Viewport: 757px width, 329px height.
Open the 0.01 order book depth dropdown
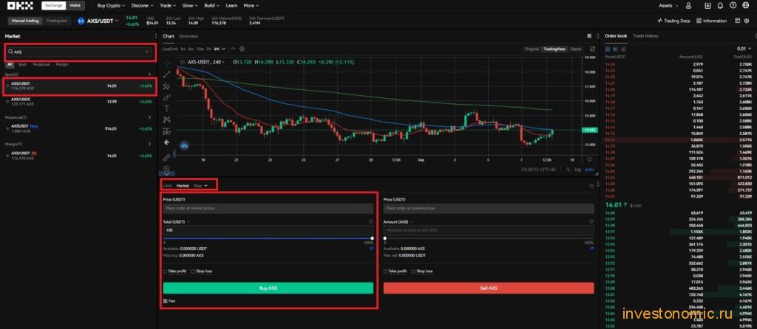pyautogui.click(x=744, y=49)
